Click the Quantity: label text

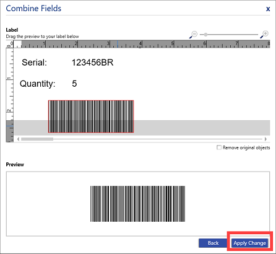point(38,84)
